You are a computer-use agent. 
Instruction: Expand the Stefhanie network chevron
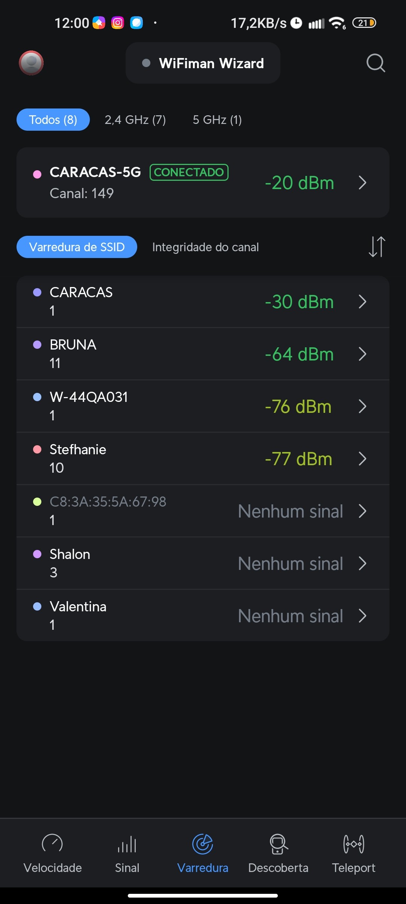point(362,459)
